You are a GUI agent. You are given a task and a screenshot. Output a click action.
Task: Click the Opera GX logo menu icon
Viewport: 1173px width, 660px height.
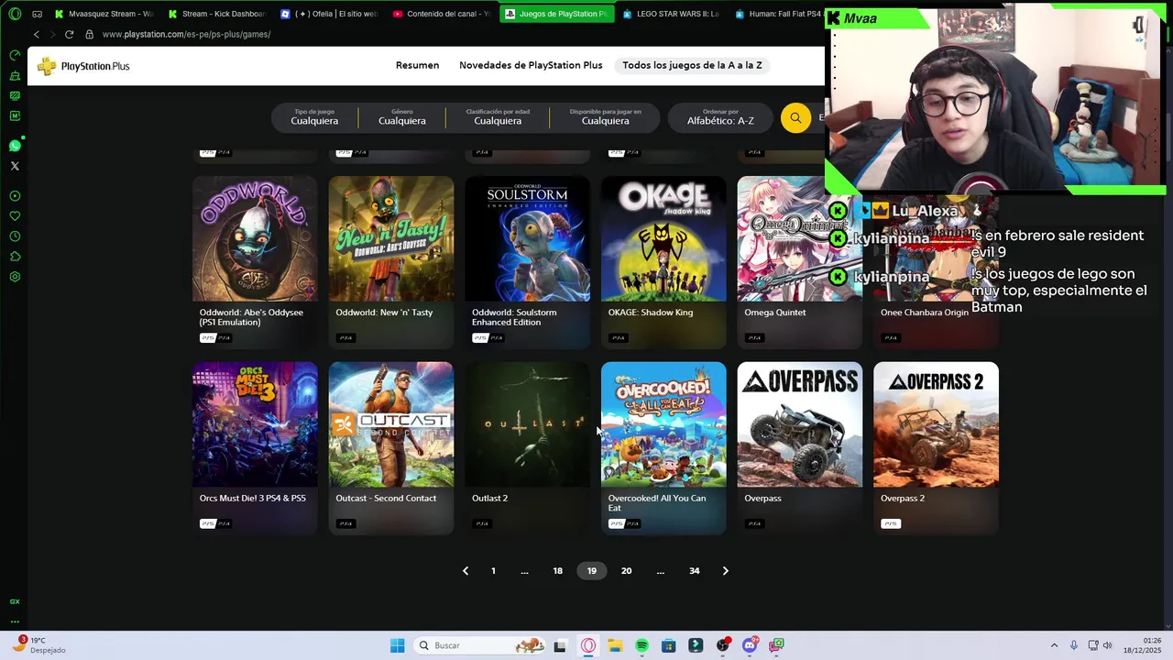point(15,14)
